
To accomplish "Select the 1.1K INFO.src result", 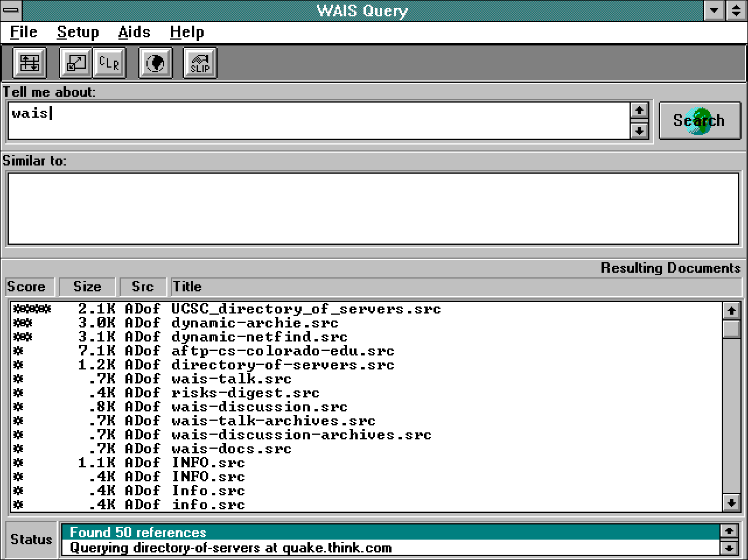I will [x=366, y=463].
